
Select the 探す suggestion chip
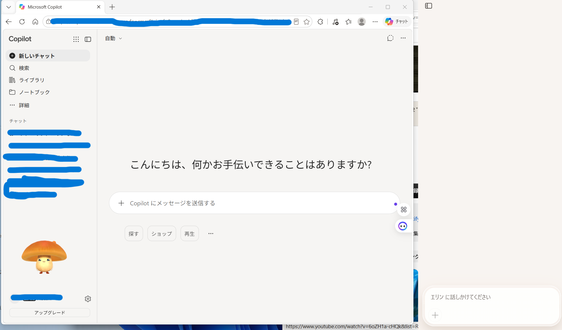pos(134,234)
